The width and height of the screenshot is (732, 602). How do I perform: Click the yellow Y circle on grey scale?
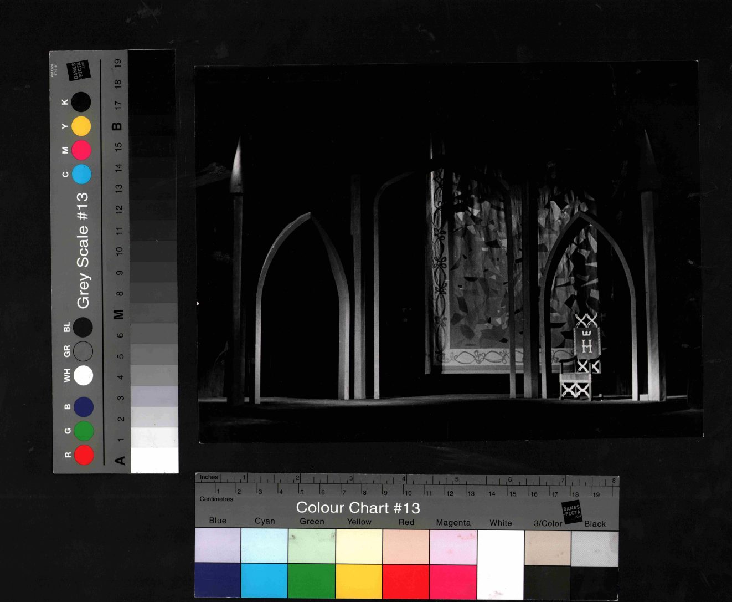(81, 126)
